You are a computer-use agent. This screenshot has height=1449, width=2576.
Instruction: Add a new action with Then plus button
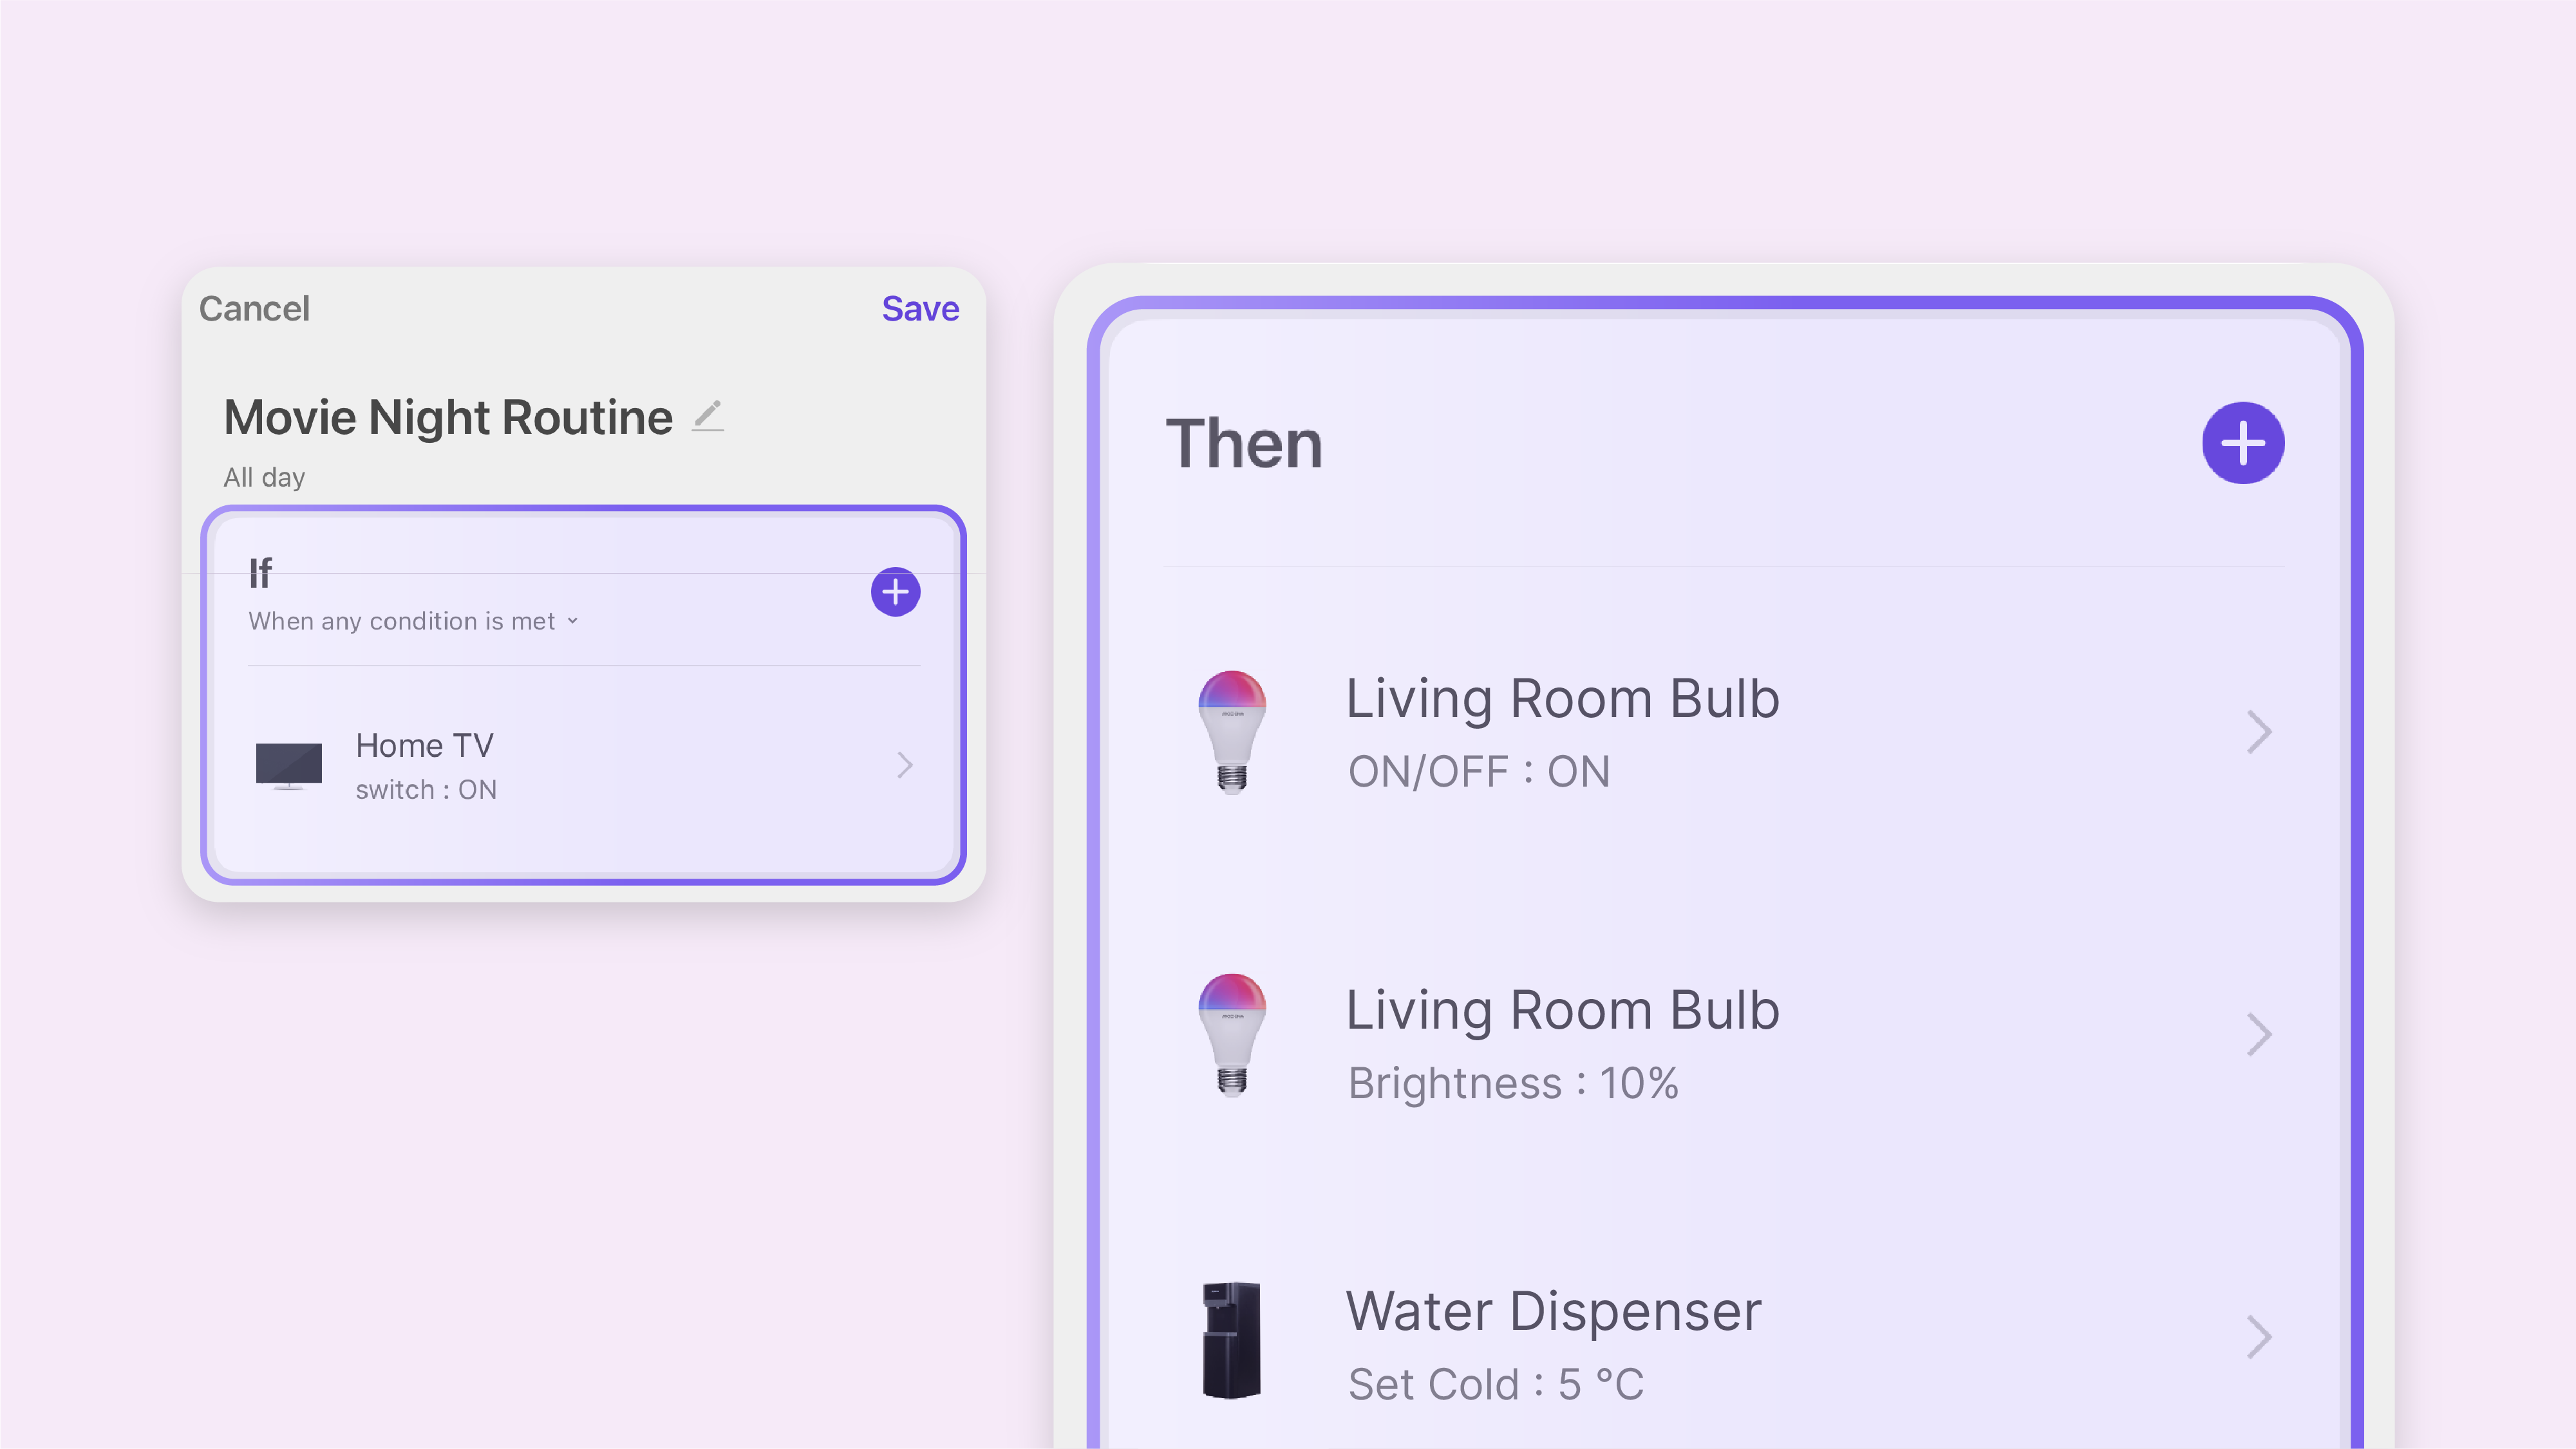click(x=2242, y=443)
